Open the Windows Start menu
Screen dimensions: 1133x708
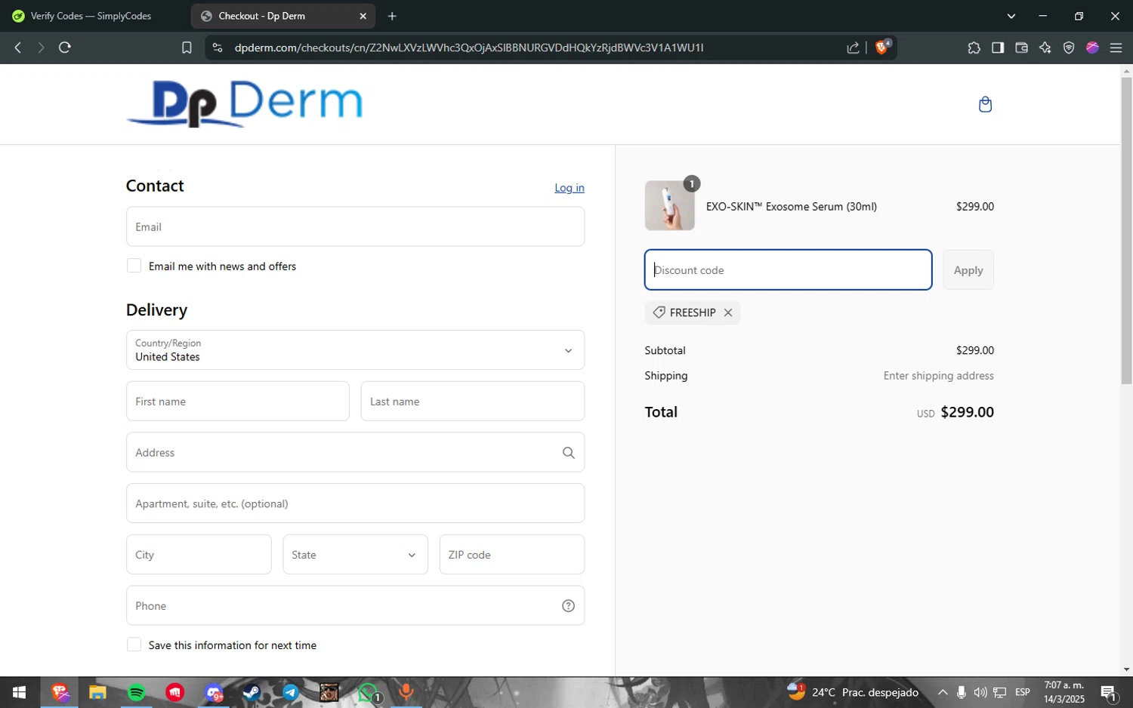click(20, 692)
